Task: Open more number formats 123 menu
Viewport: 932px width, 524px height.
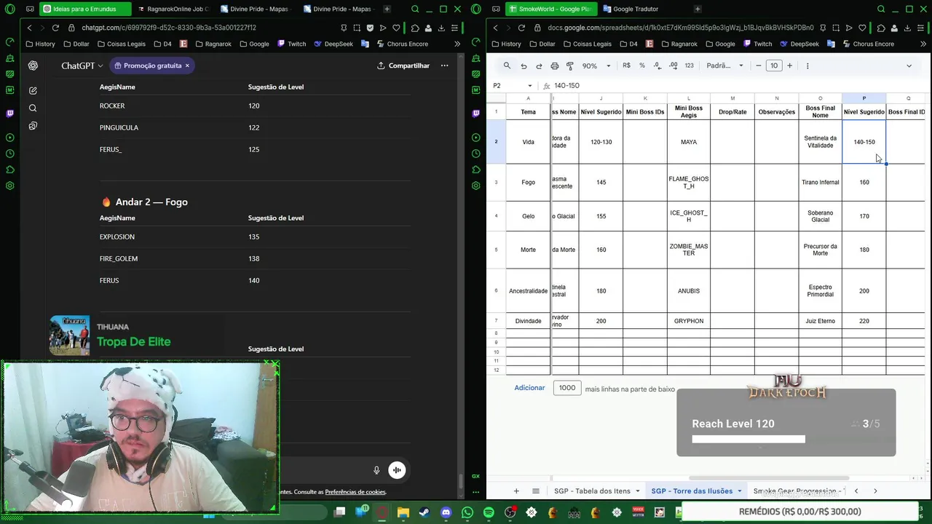Action: pyautogui.click(x=689, y=65)
